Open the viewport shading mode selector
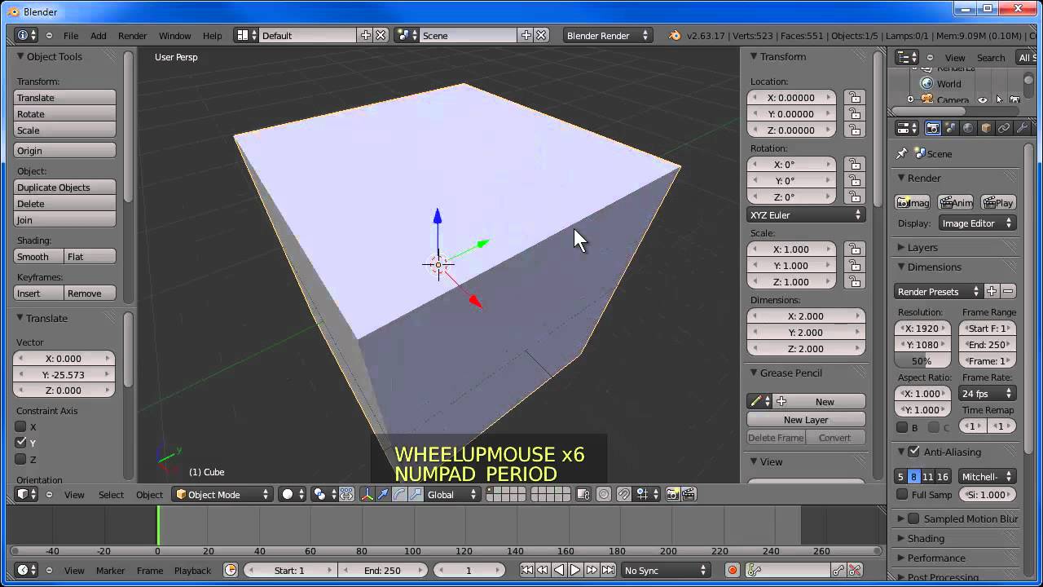This screenshot has height=587, width=1043. coord(293,494)
